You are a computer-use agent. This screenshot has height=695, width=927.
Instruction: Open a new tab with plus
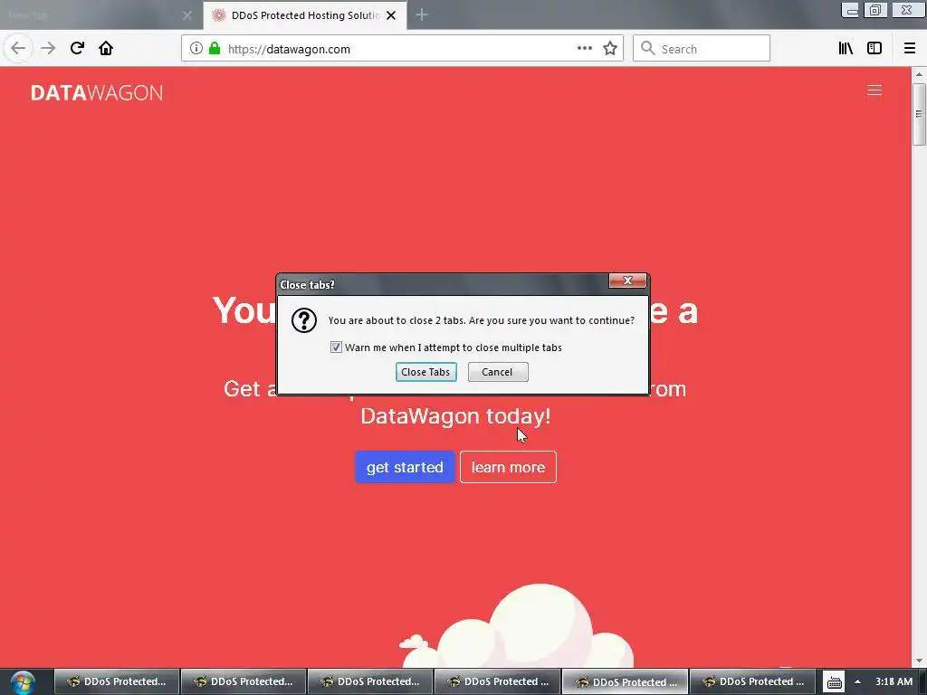tap(422, 14)
